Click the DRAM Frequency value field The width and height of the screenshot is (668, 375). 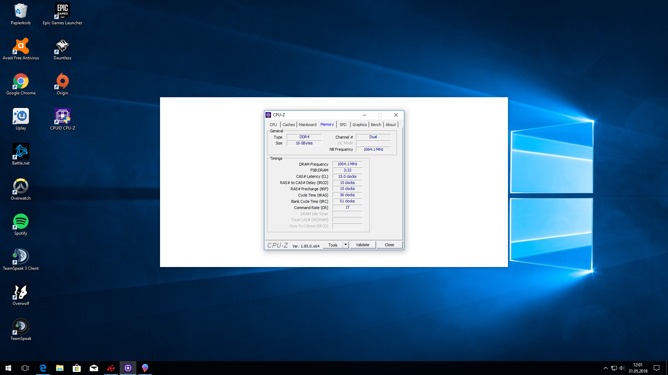(347, 164)
